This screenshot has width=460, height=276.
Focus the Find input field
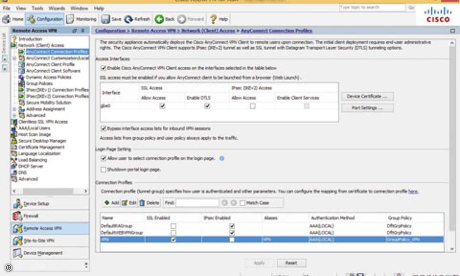pyautogui.click(x=197, y=203)
